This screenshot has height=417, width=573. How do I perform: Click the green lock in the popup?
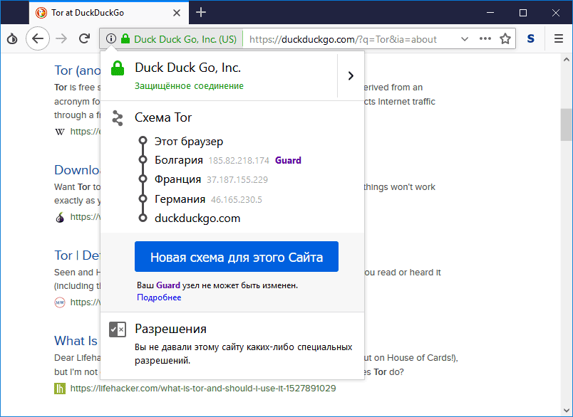(x=118, y=68)
